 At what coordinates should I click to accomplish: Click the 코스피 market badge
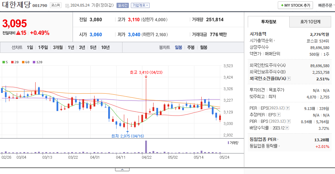[55, 5]
